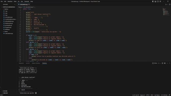Kill terminal with the trash icon

[165, 63]
